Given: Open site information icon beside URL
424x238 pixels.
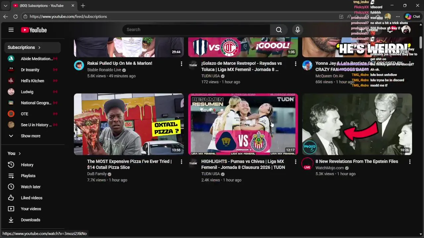Looking at the screenshot, I should point(25,17).
